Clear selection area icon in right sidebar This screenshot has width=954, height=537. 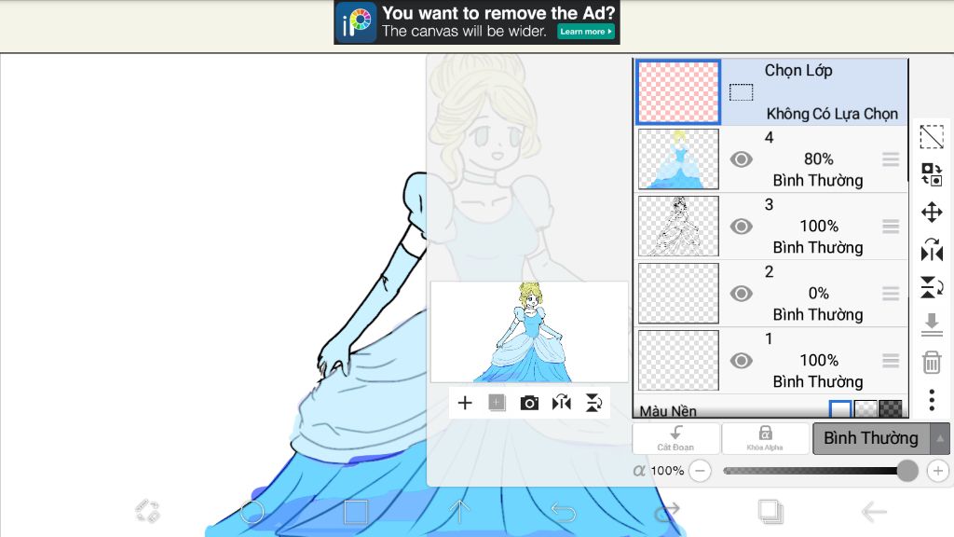click(932, 136)
